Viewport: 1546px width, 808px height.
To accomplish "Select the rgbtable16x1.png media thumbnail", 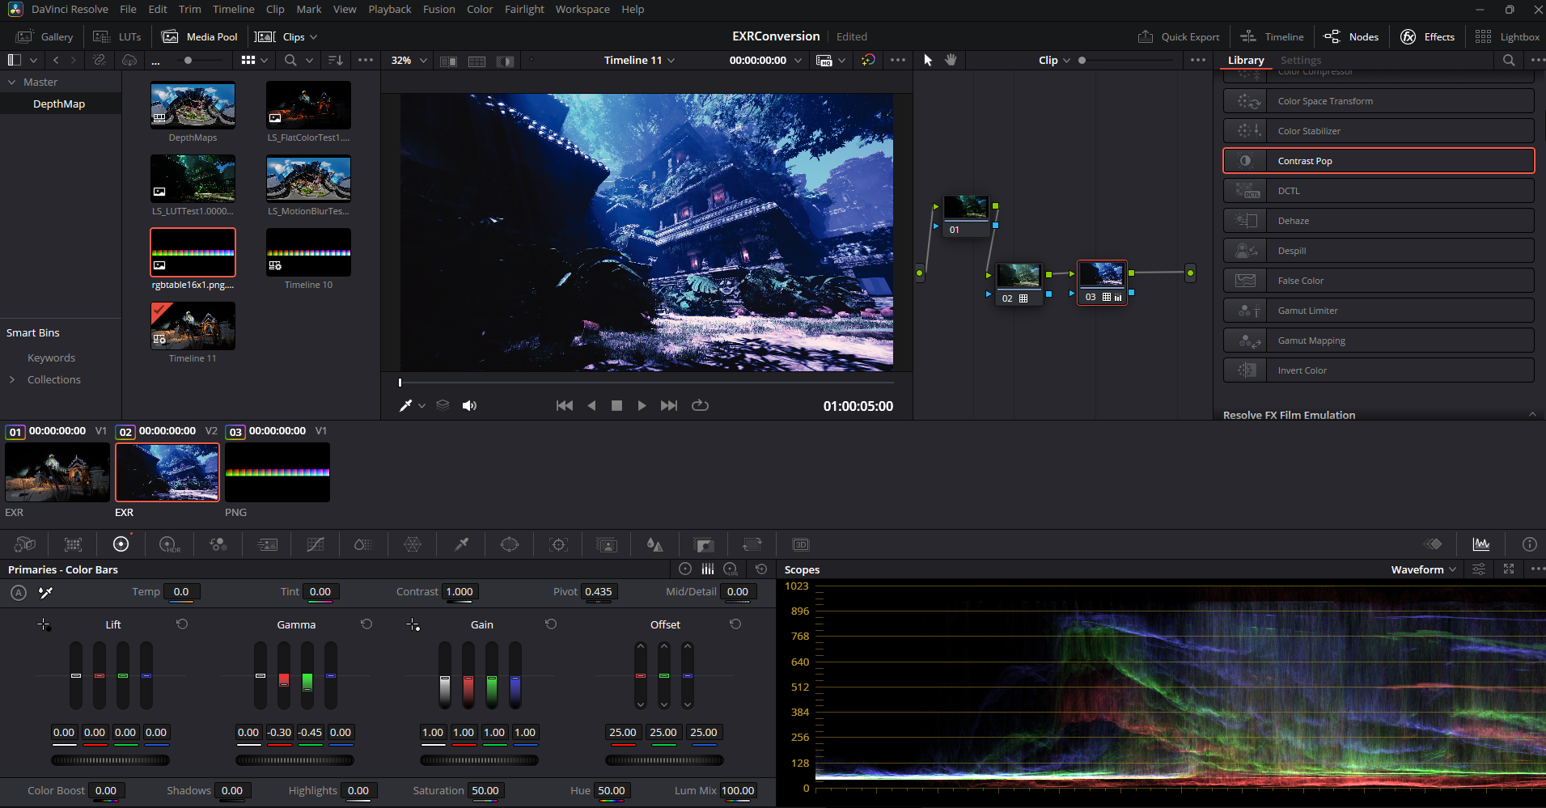I will click(x=193, y=252).
